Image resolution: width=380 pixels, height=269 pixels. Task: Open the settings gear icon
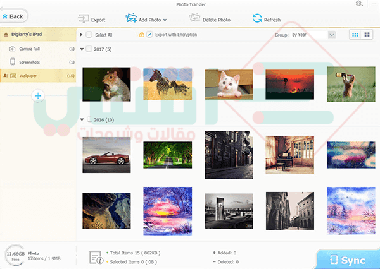358,4
